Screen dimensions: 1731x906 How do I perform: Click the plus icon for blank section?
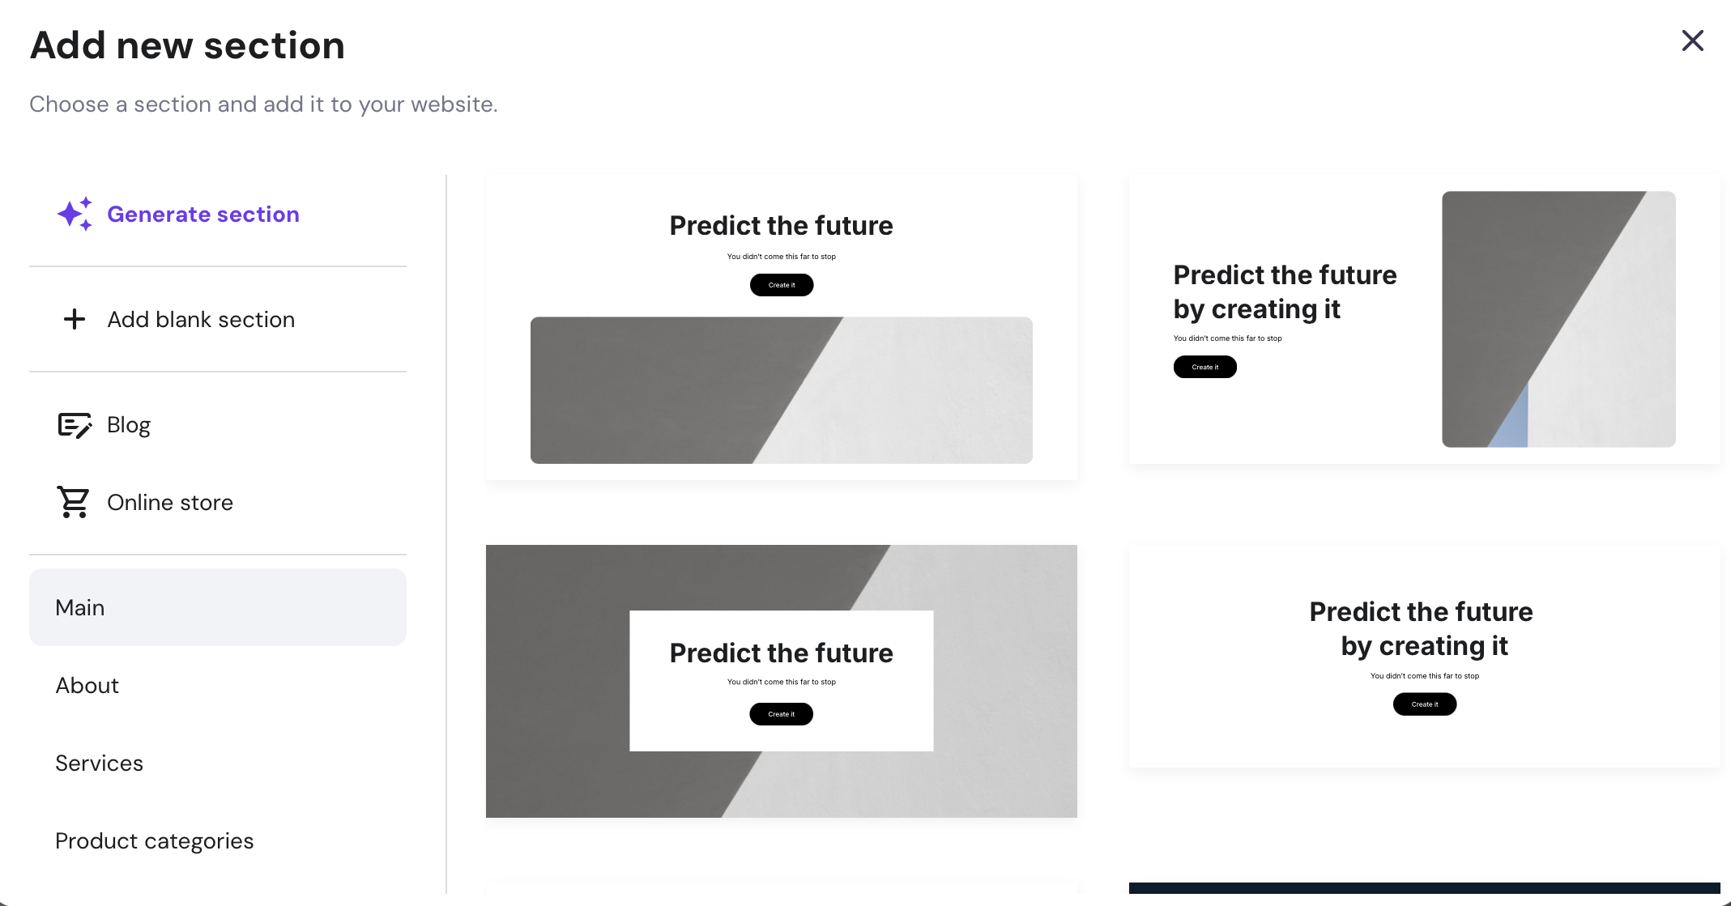tap(75, 319)
